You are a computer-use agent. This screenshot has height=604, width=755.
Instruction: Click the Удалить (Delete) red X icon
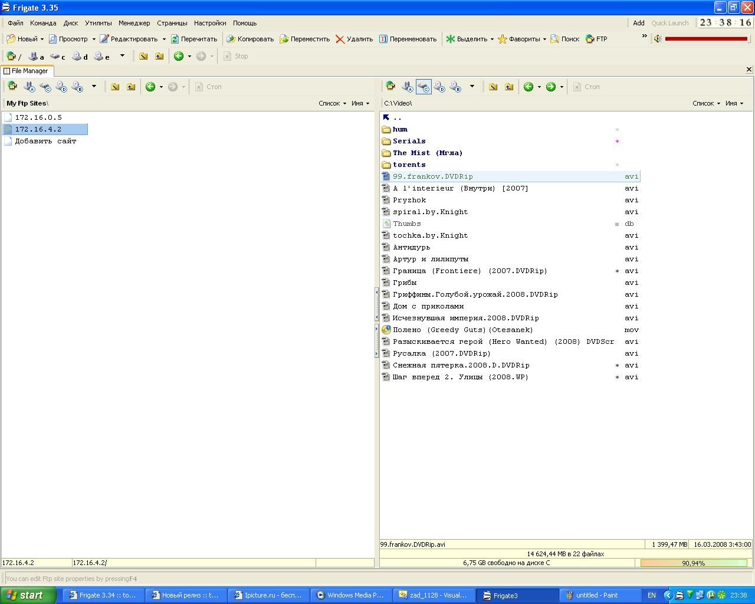click(x=340, y=39)
